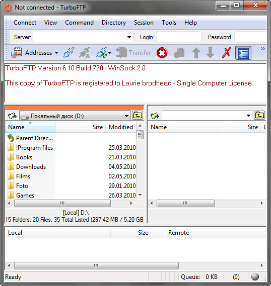
Task: Open the new connection plug dropdown arrow
Action: [109, 53]
